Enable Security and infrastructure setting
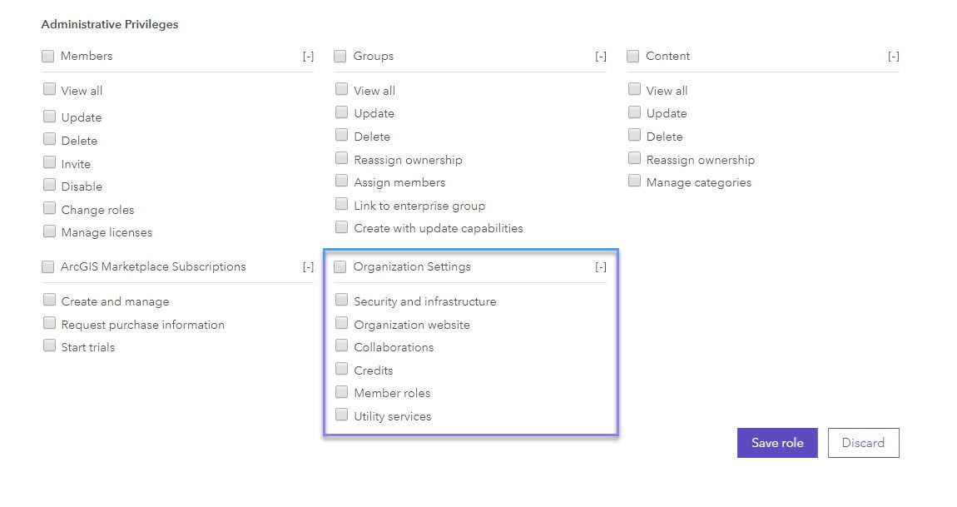This screenshot has height=507, width=957. [342, 301]
